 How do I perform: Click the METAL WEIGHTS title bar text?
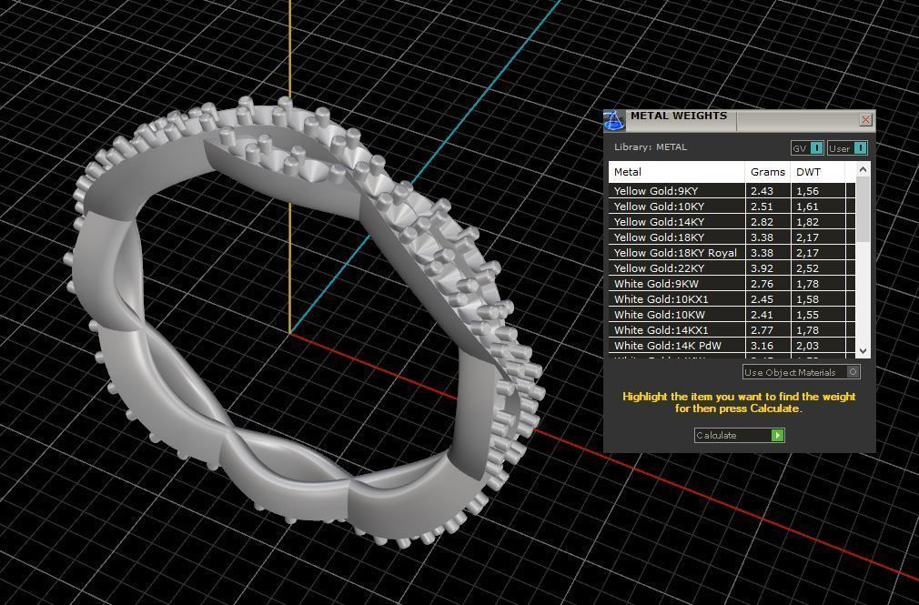pos(679,116)
